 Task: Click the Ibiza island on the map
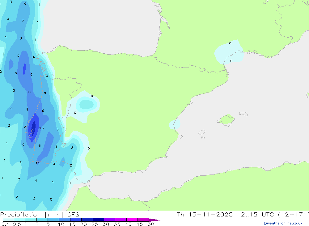pyautogui.click(x=202, y=132)
